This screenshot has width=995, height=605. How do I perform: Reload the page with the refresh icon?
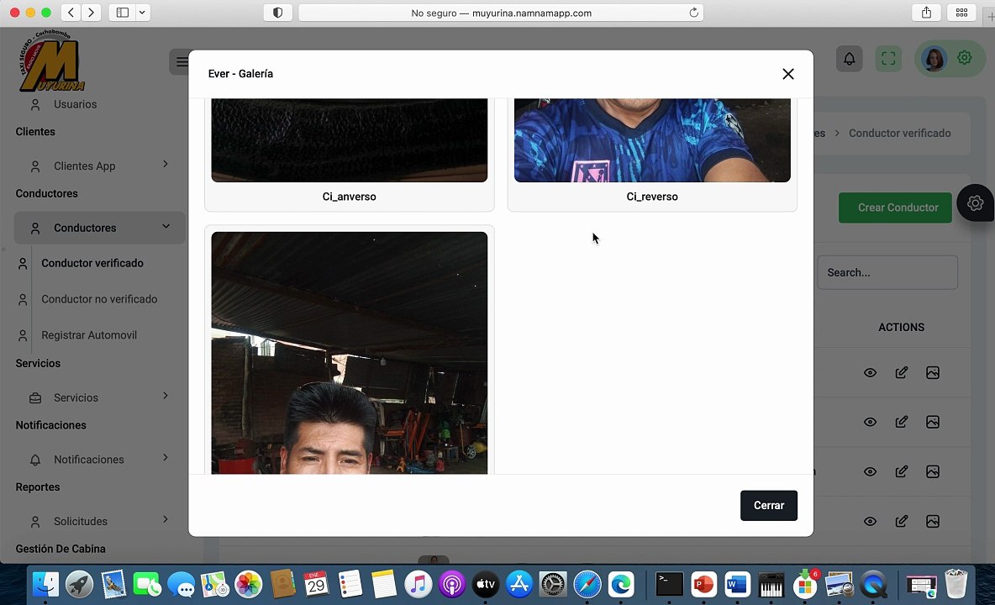[x=693, y=13]
